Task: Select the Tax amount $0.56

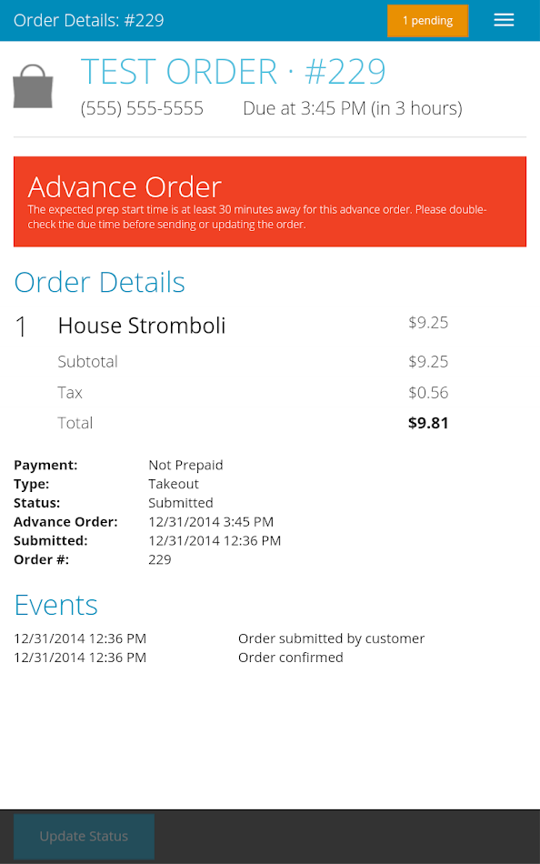Action: click(x=428, y=392)
